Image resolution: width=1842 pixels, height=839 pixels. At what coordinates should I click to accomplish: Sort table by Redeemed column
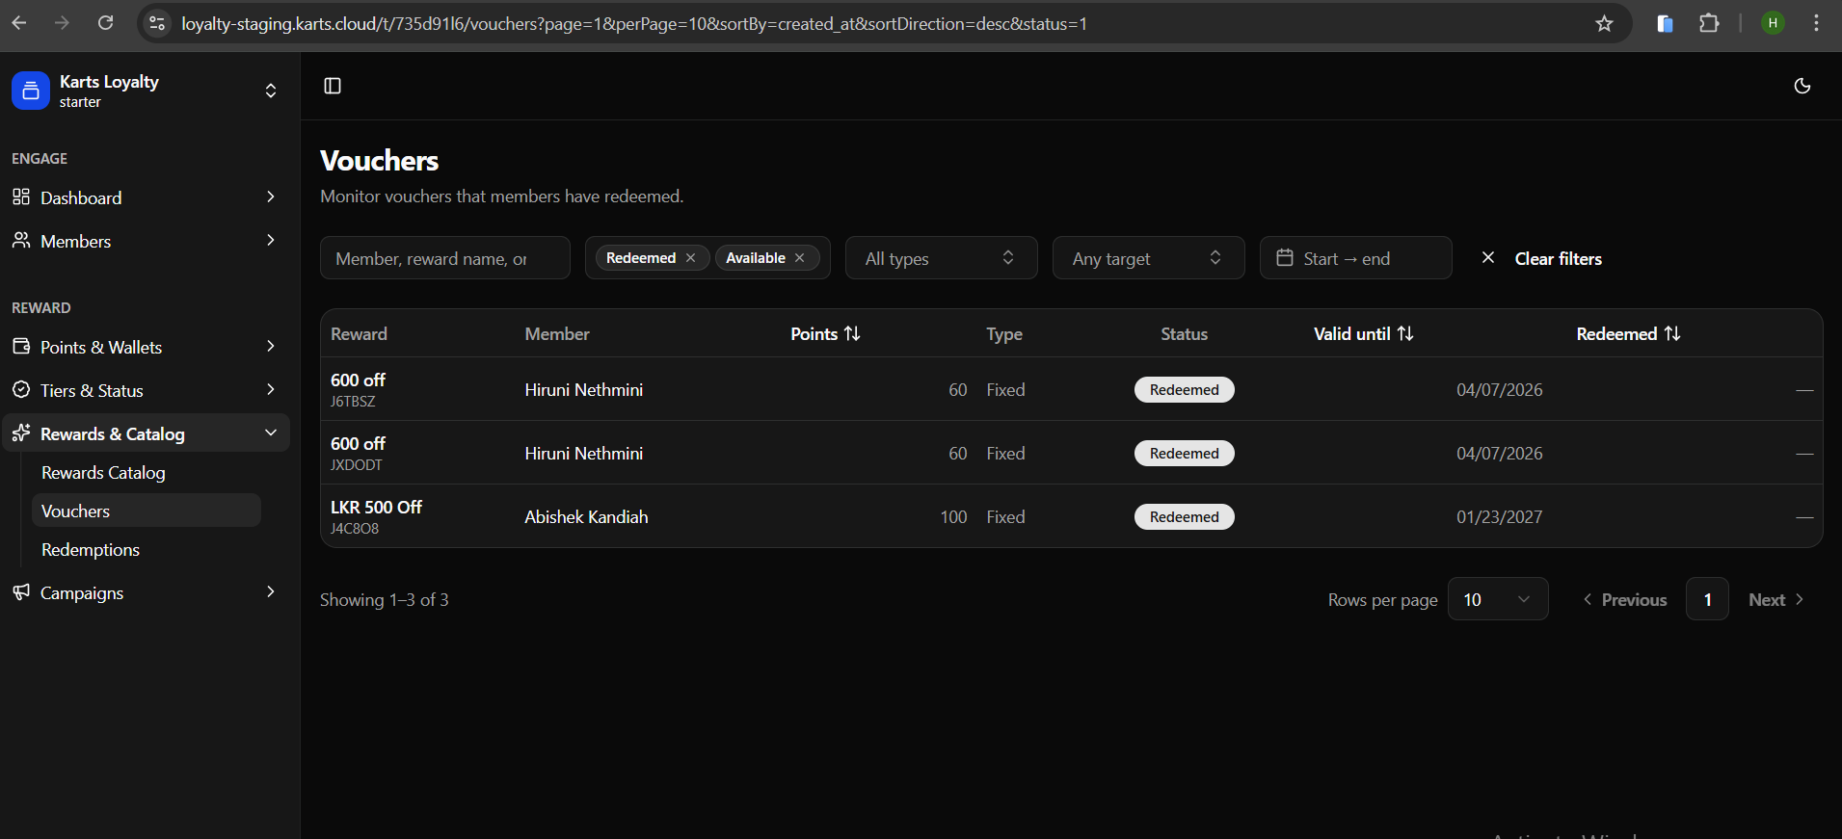click(x=1628, y=333)
